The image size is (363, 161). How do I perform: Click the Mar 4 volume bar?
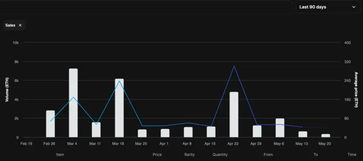point(73,103)
